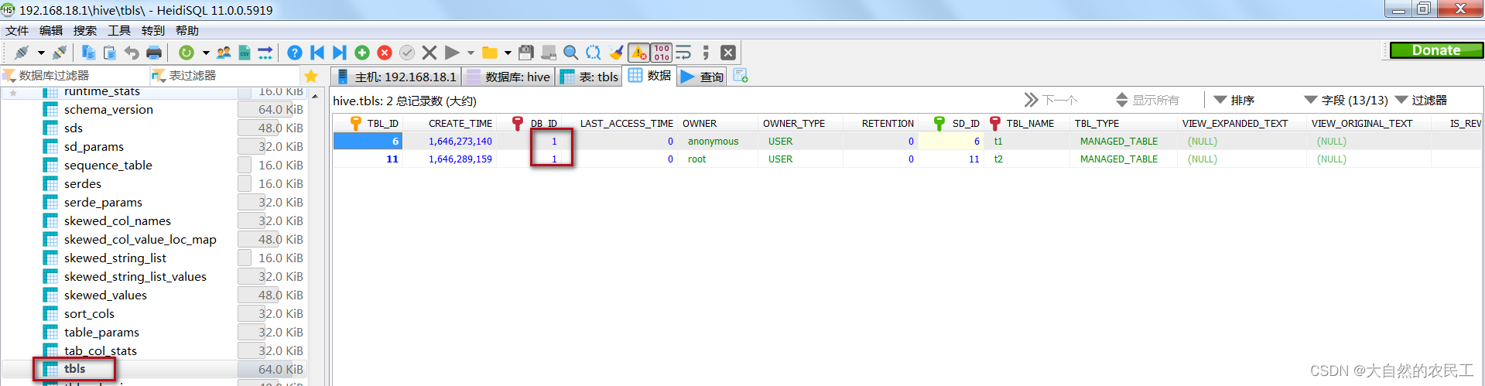
Task: Open the 工具 menu
Action: pos(119,30)
